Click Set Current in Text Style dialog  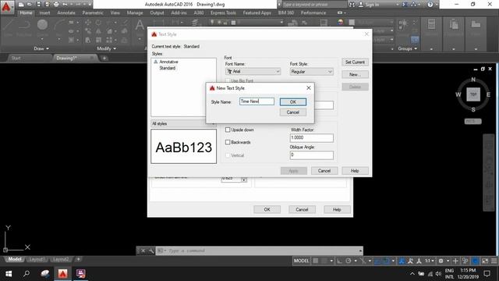pyautogui.click(x=356, y=62)
